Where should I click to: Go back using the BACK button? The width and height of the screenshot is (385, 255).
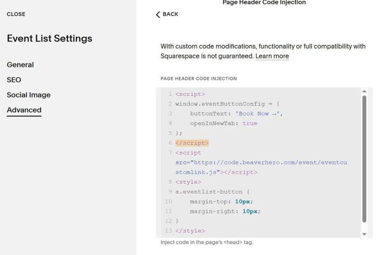click(x=167, y=14)
